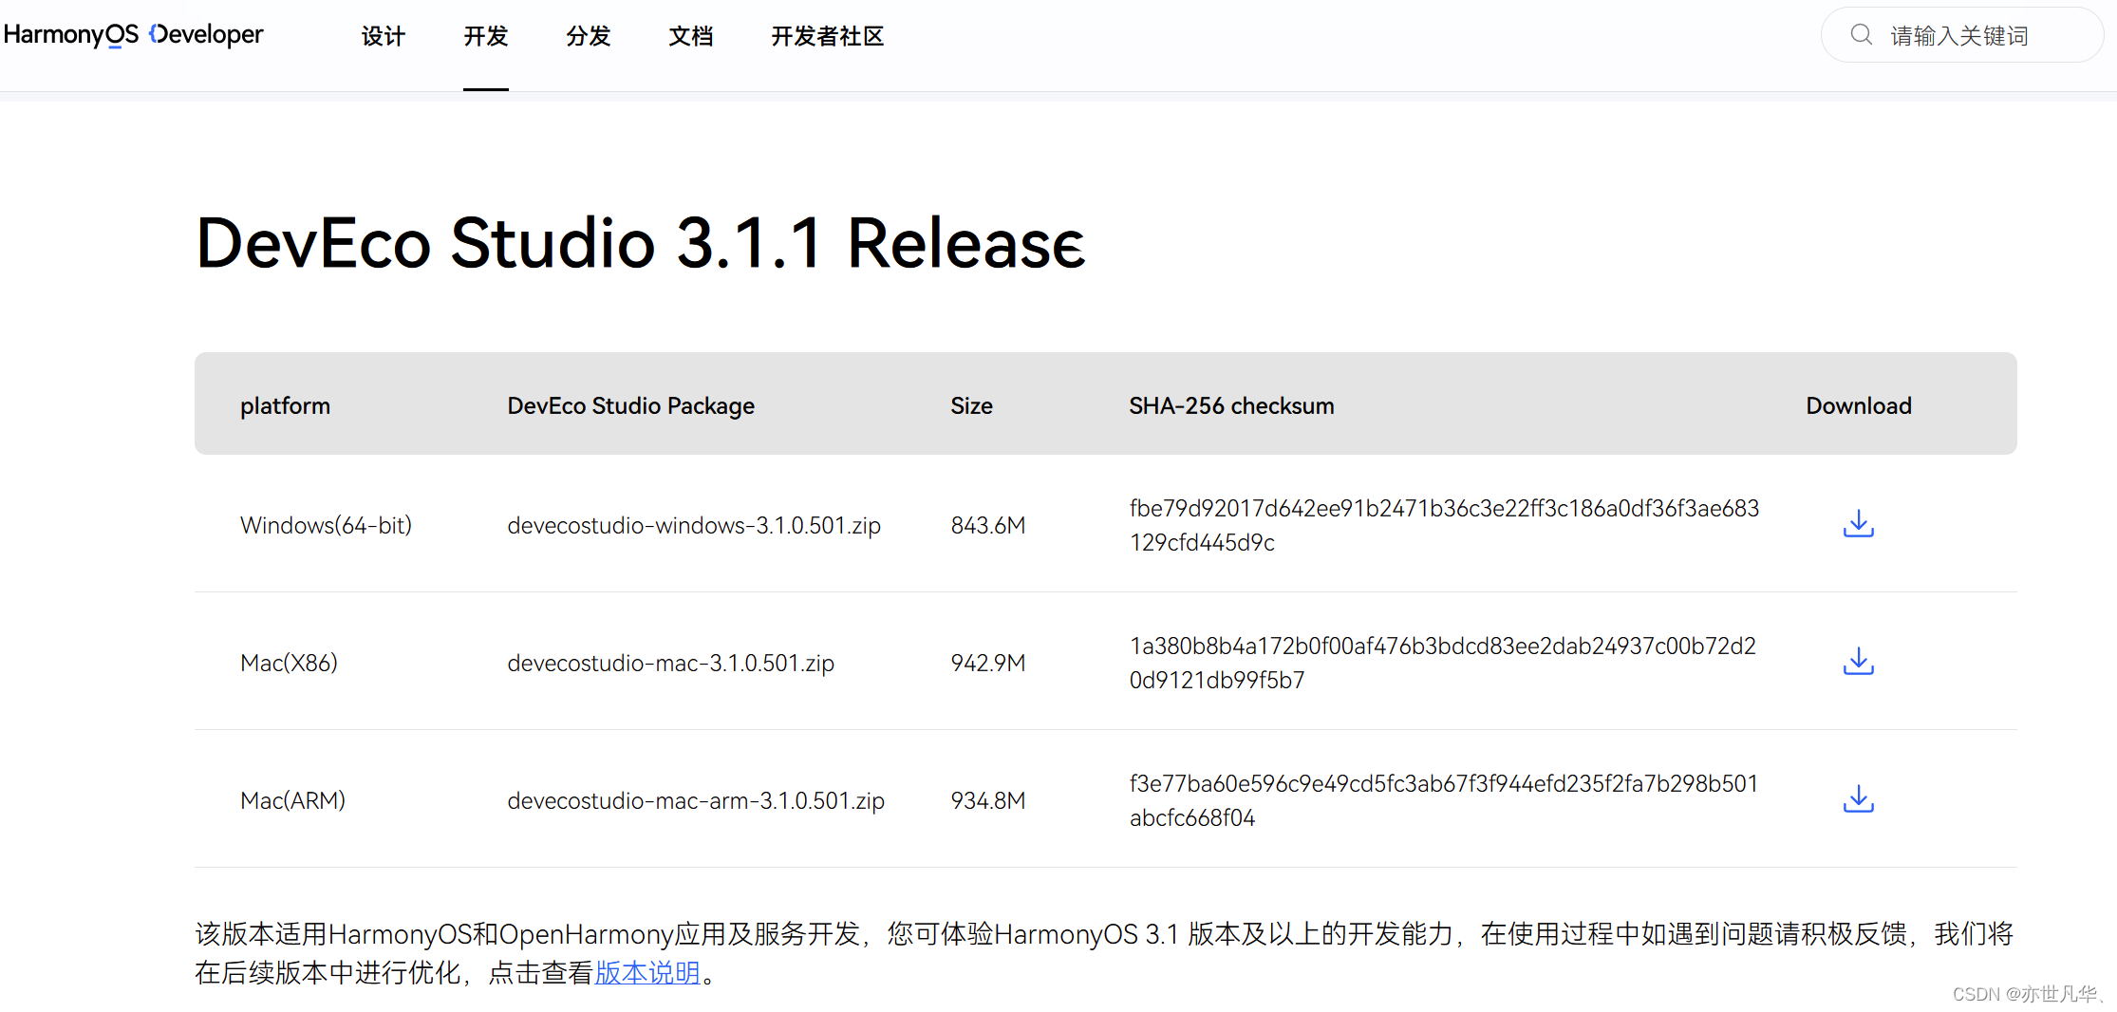Image resolution: width=2117 pixels, height=1012 pixels.
Task: Open the 开发 menu
Action: click(x=486, y=36)
